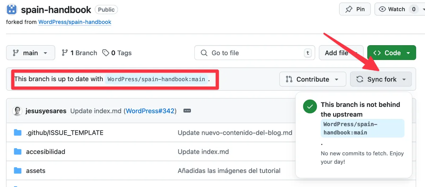The image size is (425, 187).
Task: Click the Update index.md latest commit message
Action: (x=96, y=111)
